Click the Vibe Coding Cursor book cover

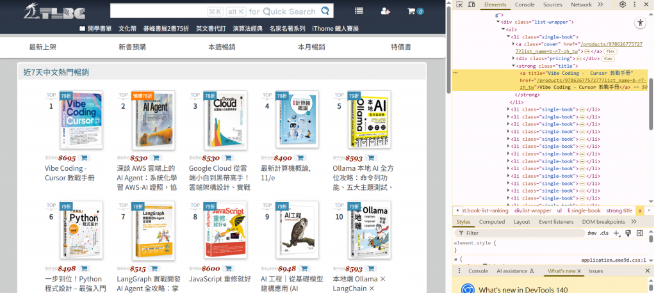pos(81,120)
